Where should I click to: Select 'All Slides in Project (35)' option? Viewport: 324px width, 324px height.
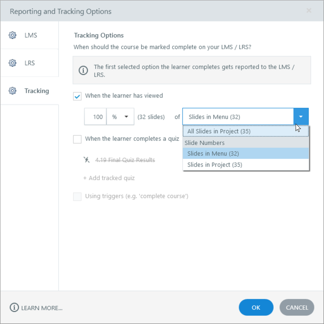tap(219, 131)
